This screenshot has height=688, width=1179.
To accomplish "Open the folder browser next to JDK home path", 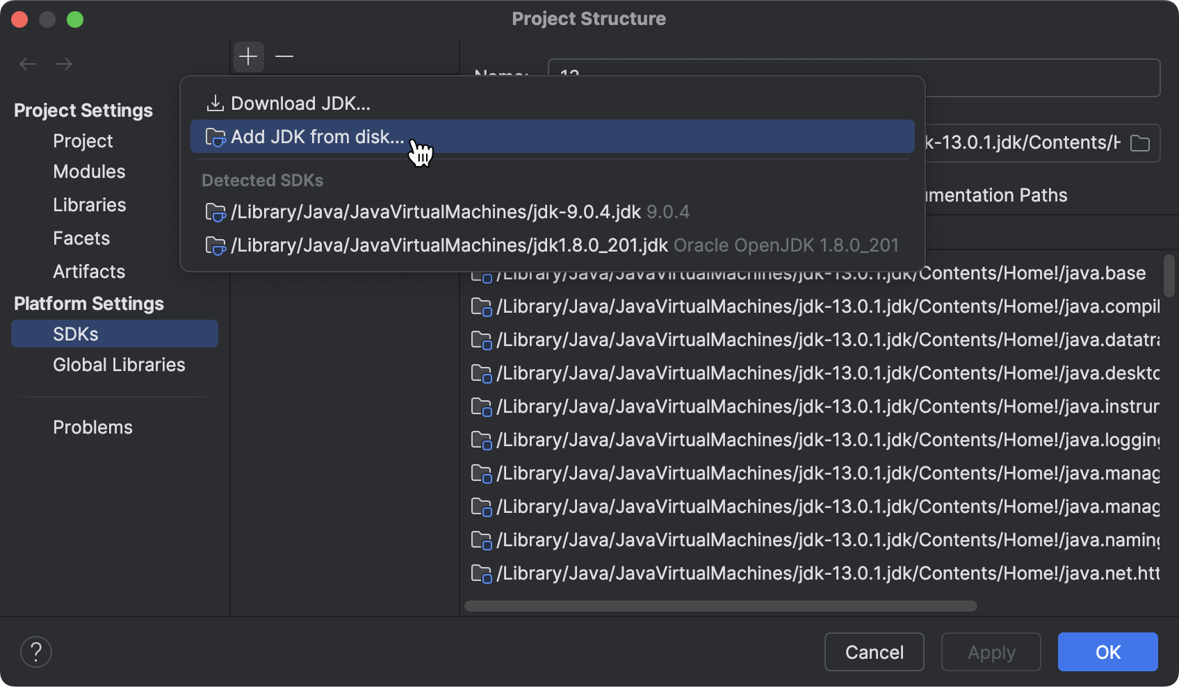I will (x=1139, y=143).
